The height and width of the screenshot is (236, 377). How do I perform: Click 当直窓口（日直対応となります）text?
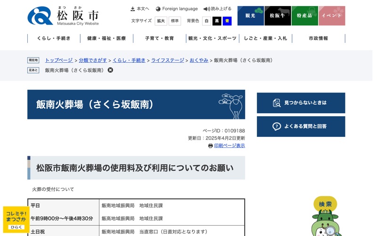tap(173, 232)
